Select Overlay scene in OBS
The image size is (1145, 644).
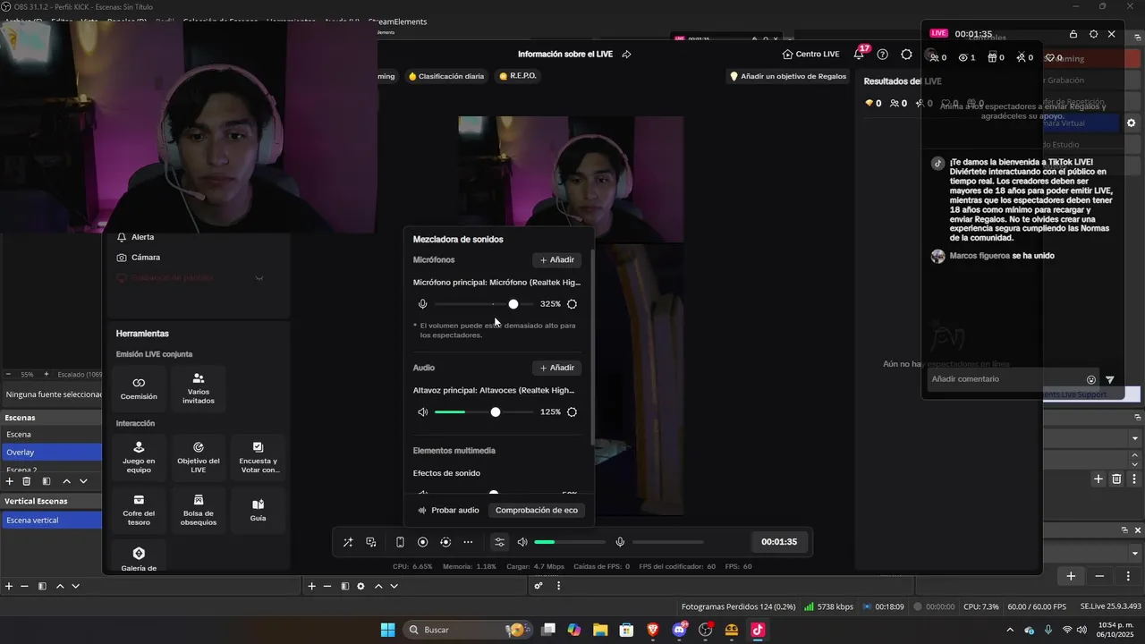click(x=52, y=453)
